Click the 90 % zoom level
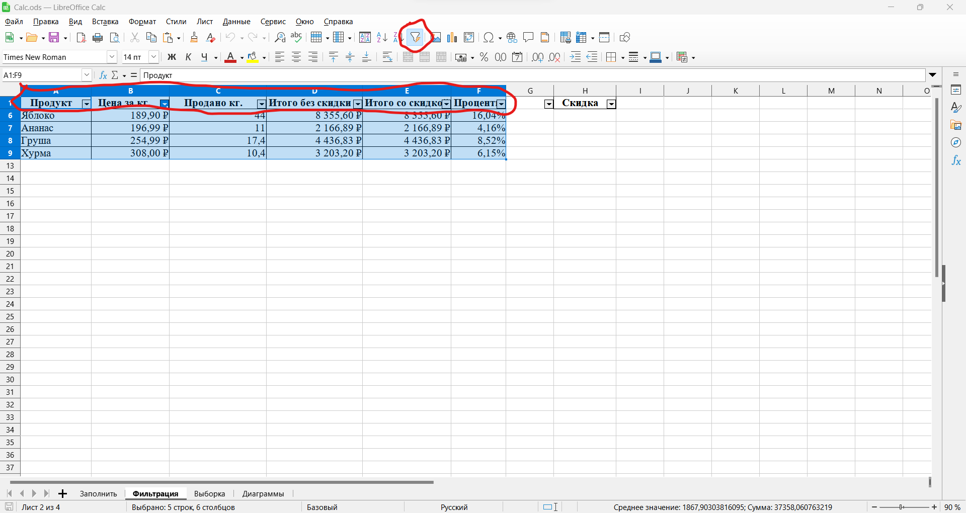This screenshot has height=513, width=966. (952, 507)
